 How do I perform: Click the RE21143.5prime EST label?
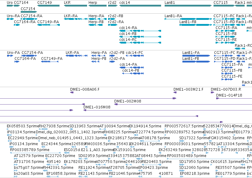pyautogui.click(x=93, y=174)
